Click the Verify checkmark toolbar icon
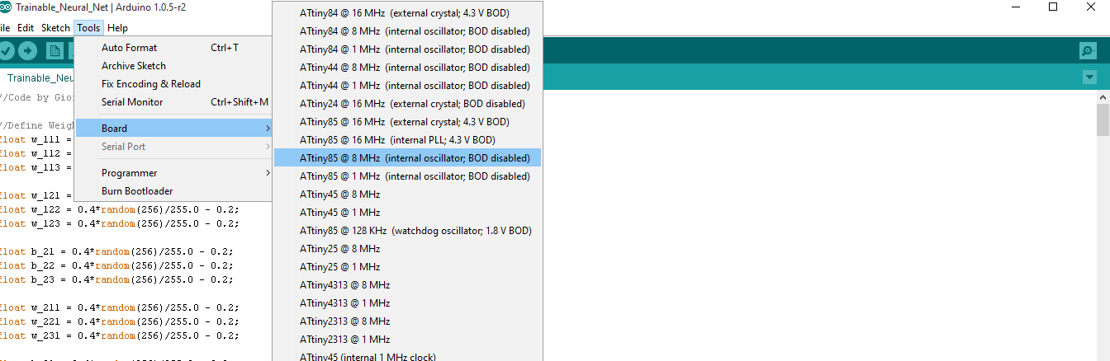The height and width of the screenshot is (361, 1110). point(7,51)
